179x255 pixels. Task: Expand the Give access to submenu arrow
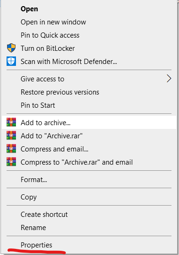[x=169, y=79]
